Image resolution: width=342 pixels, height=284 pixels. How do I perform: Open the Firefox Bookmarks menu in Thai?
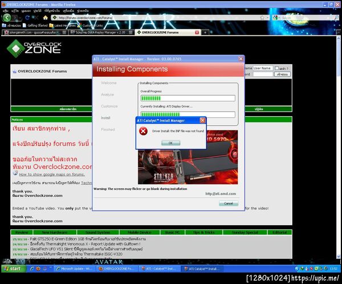[x=52, y=11]
